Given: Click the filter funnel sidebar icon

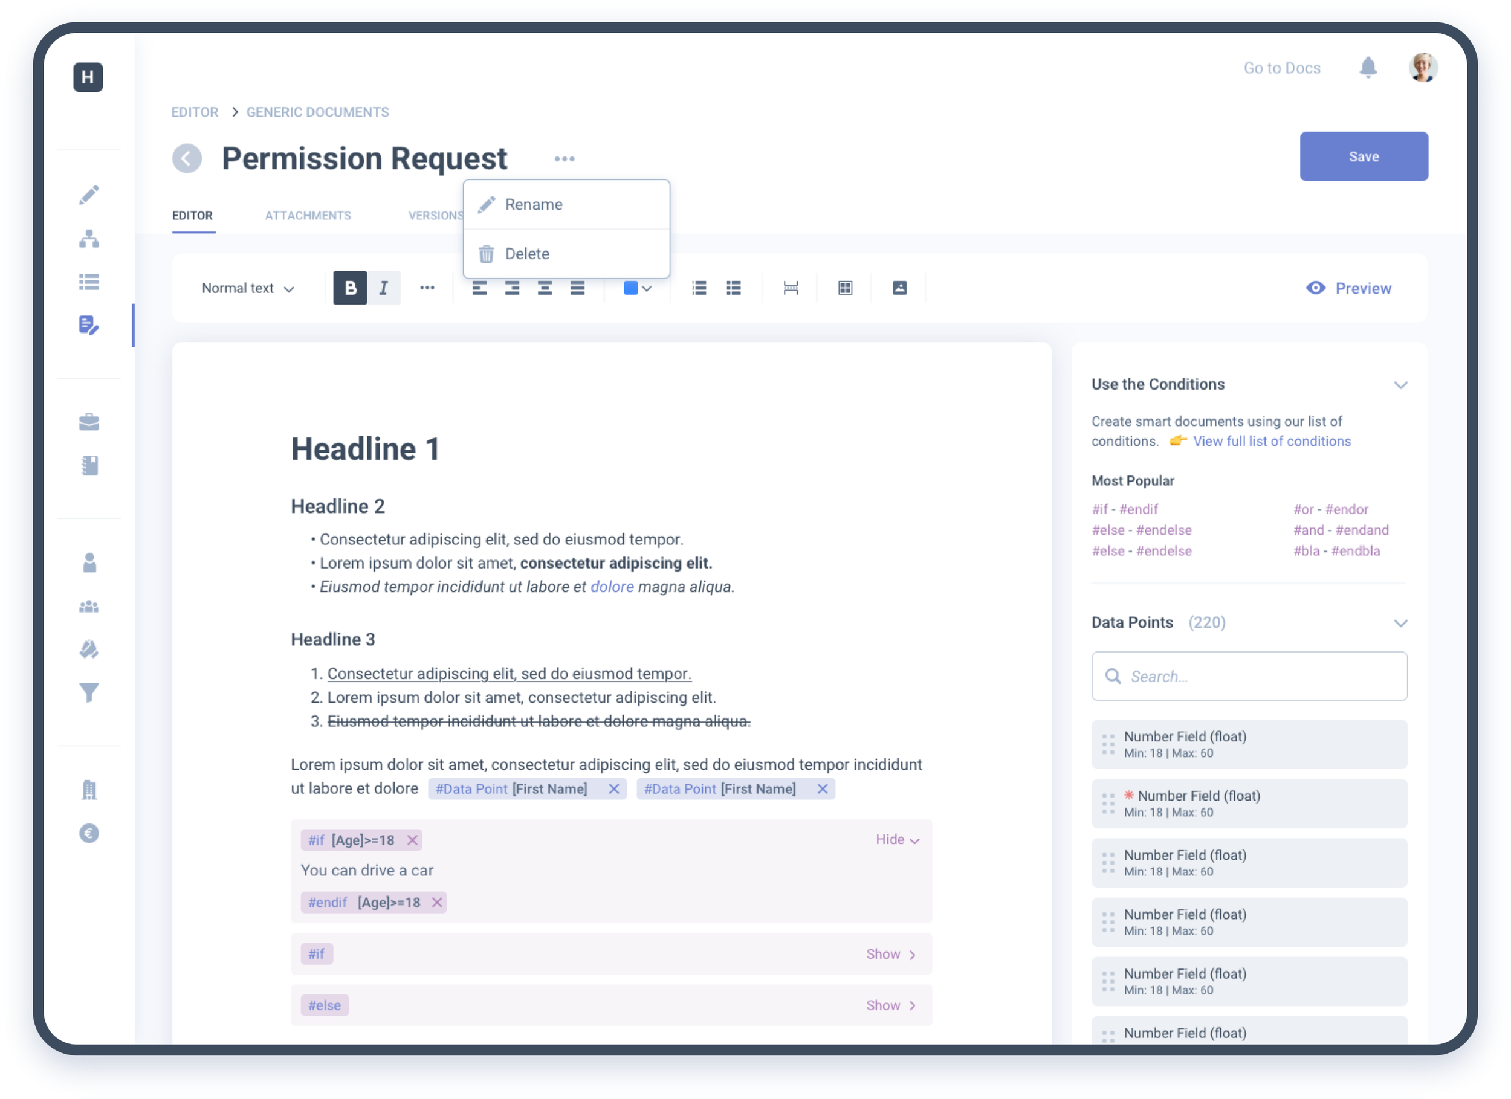Looking at the screenshot, I should [89, 693].
